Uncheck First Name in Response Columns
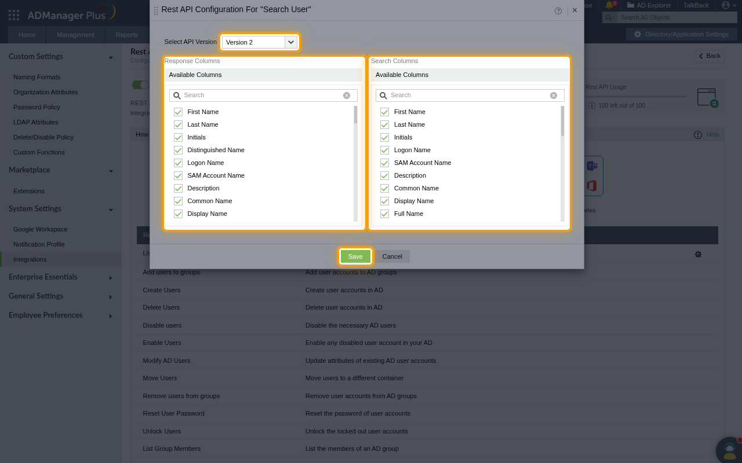Image resolution: width=742 pixels, height=463 pixels. click(x=178, y=112)
